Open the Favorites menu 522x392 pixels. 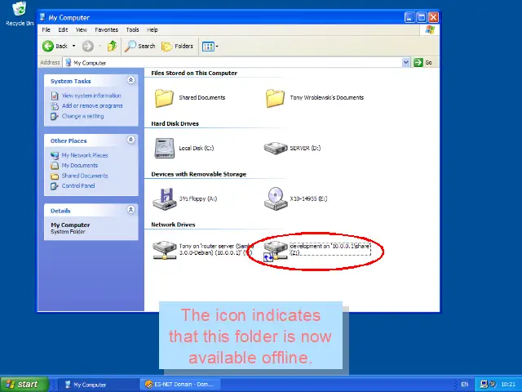tap(106, 30)
